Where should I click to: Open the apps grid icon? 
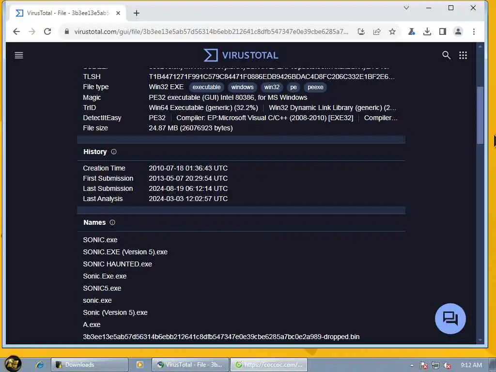(463, 55)
